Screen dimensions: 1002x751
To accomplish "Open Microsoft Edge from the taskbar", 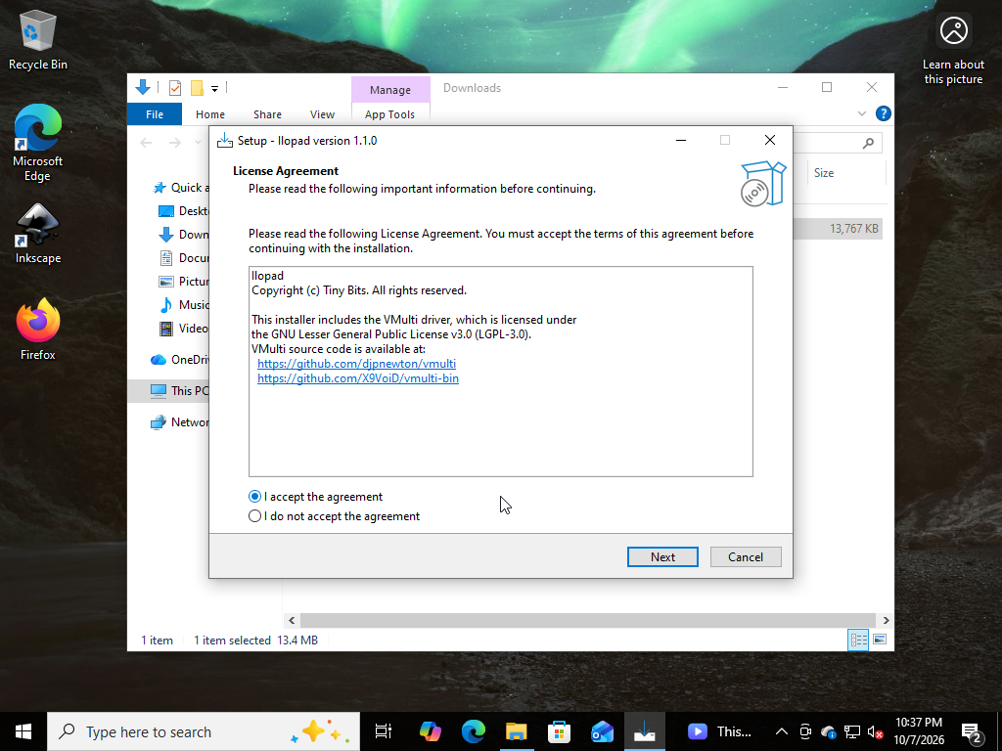I will point(473,731).
